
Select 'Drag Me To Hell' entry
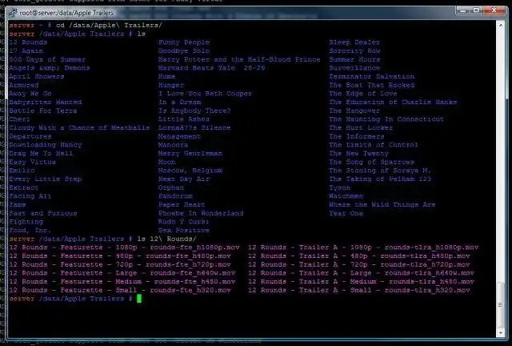pyautogui.click(x=41, y=153)
